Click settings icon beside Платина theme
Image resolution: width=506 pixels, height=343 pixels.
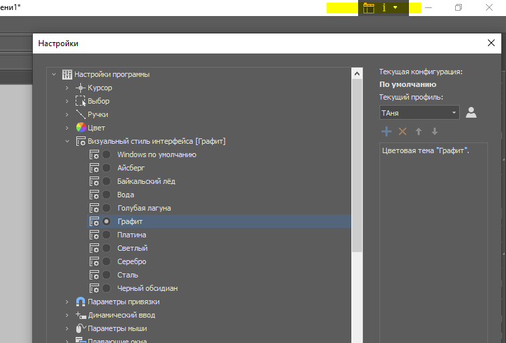coord(94,235)
